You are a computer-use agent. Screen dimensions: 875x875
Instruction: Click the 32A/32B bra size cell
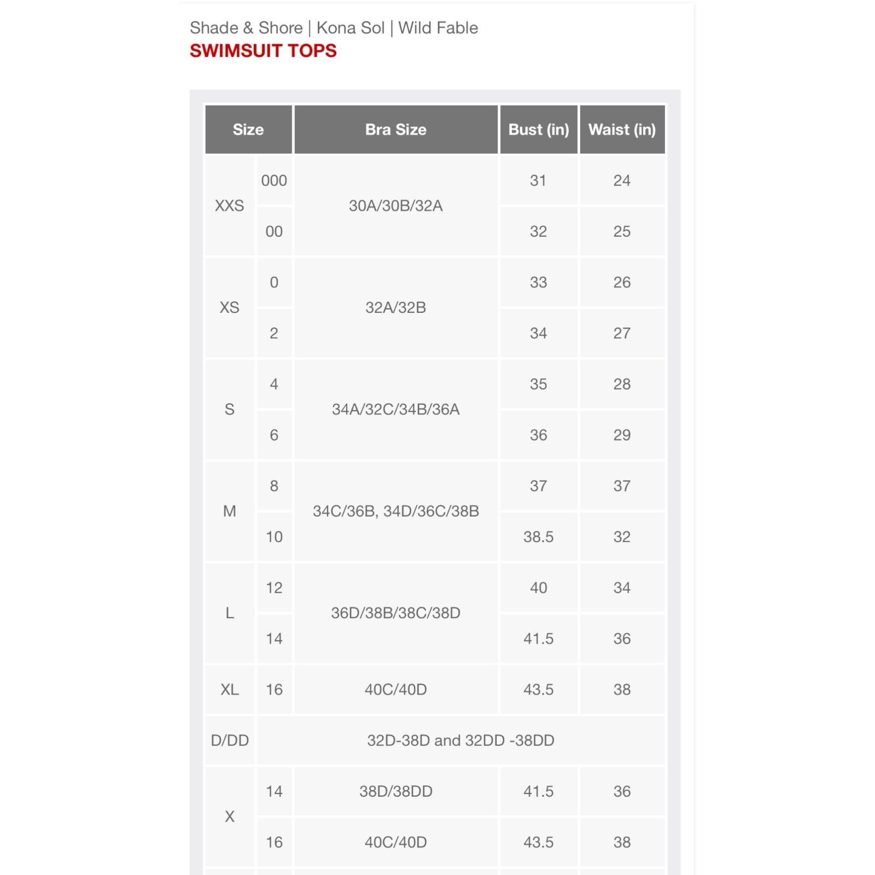click(396, 307)
